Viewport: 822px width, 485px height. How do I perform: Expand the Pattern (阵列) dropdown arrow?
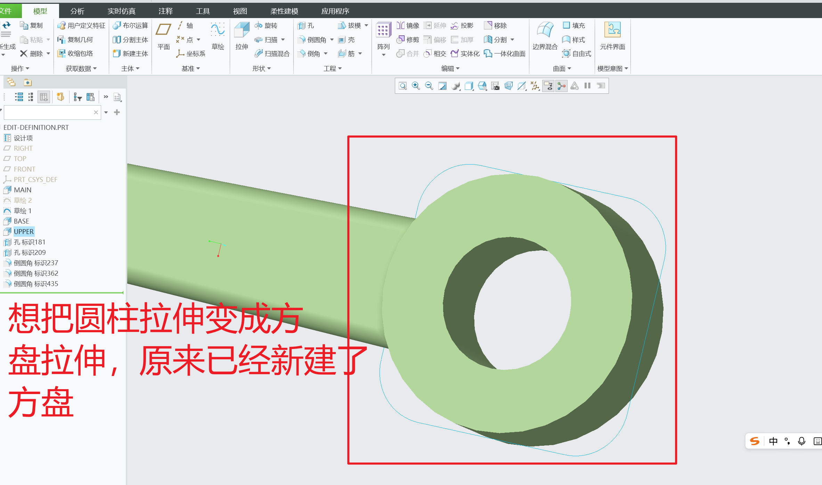coord(383,55)
